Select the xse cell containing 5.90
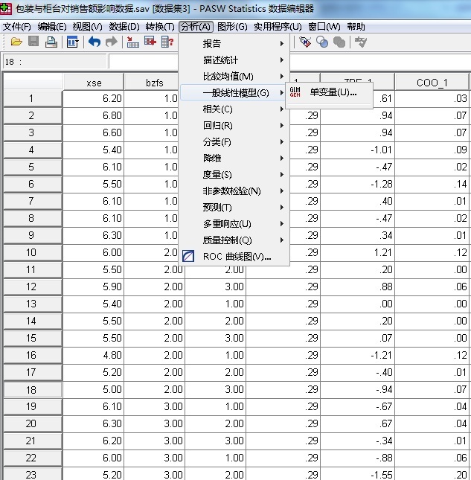 (x=93, y=287)
